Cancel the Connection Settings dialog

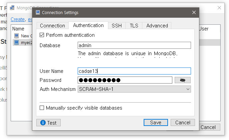click(183, 122)
